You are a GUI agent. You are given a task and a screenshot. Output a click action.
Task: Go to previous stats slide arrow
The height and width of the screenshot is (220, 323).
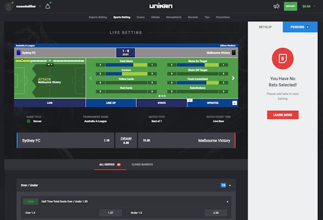[91, 78]
